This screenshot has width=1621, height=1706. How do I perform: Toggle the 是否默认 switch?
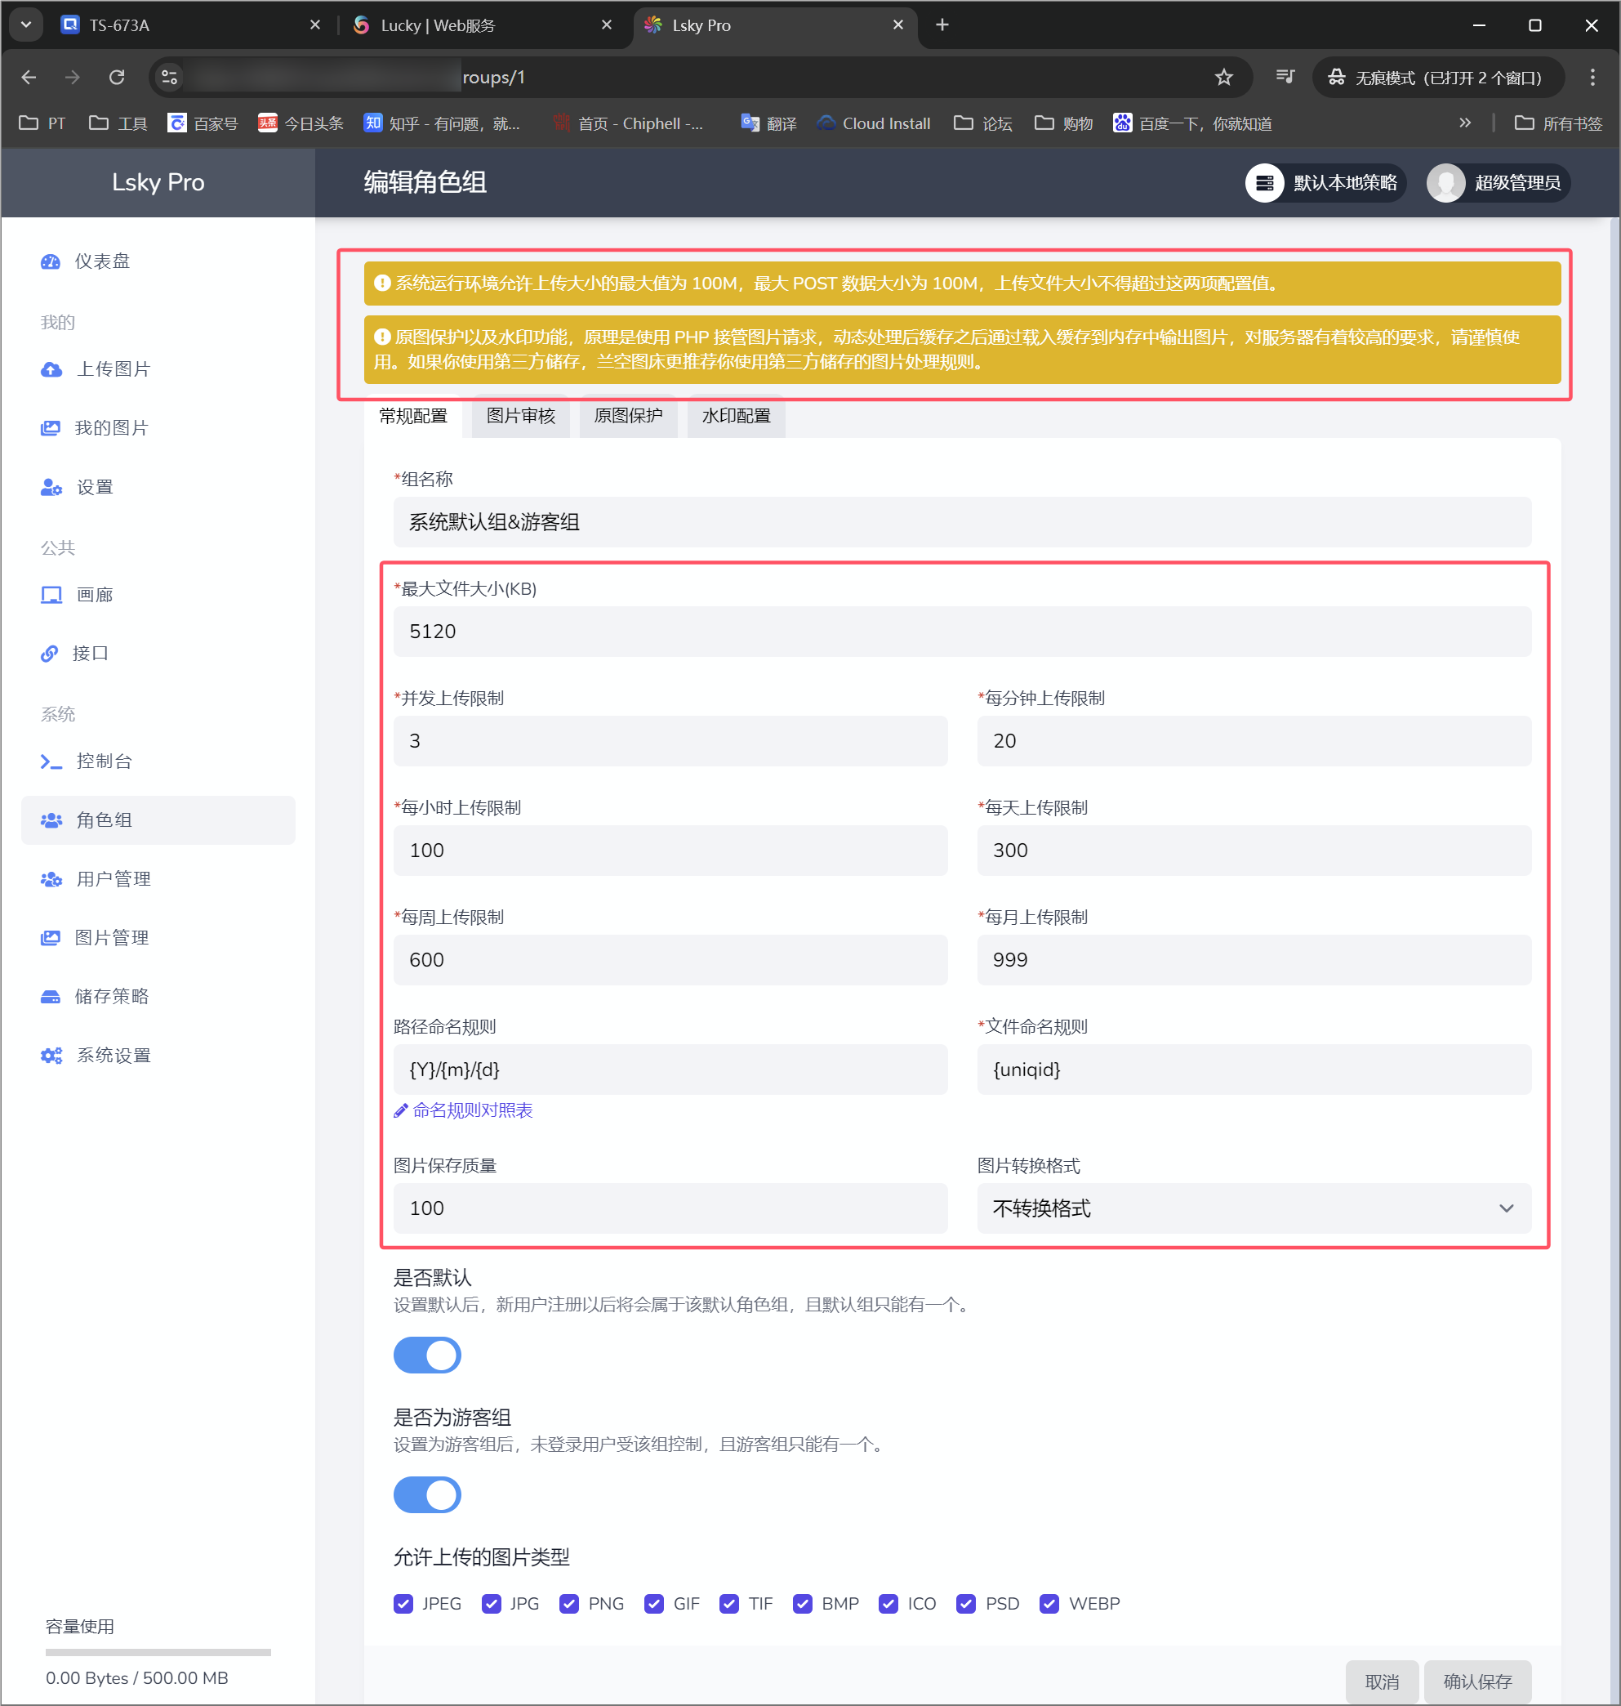coord(427,1355)
